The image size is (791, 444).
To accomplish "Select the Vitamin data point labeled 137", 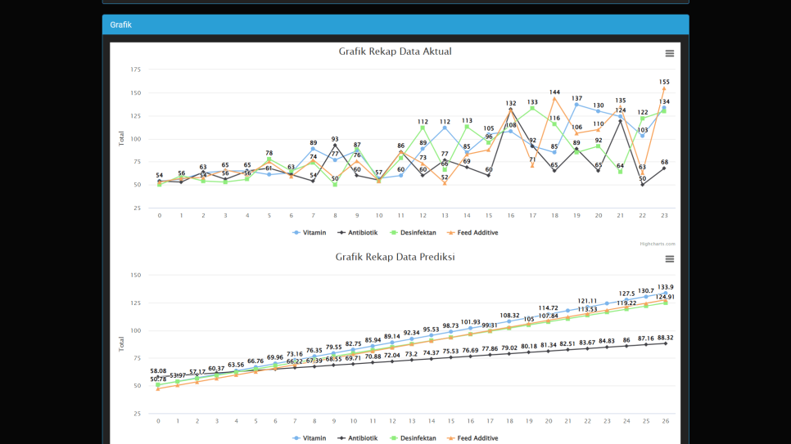I will pyautogui.click(x=576, y=105).
